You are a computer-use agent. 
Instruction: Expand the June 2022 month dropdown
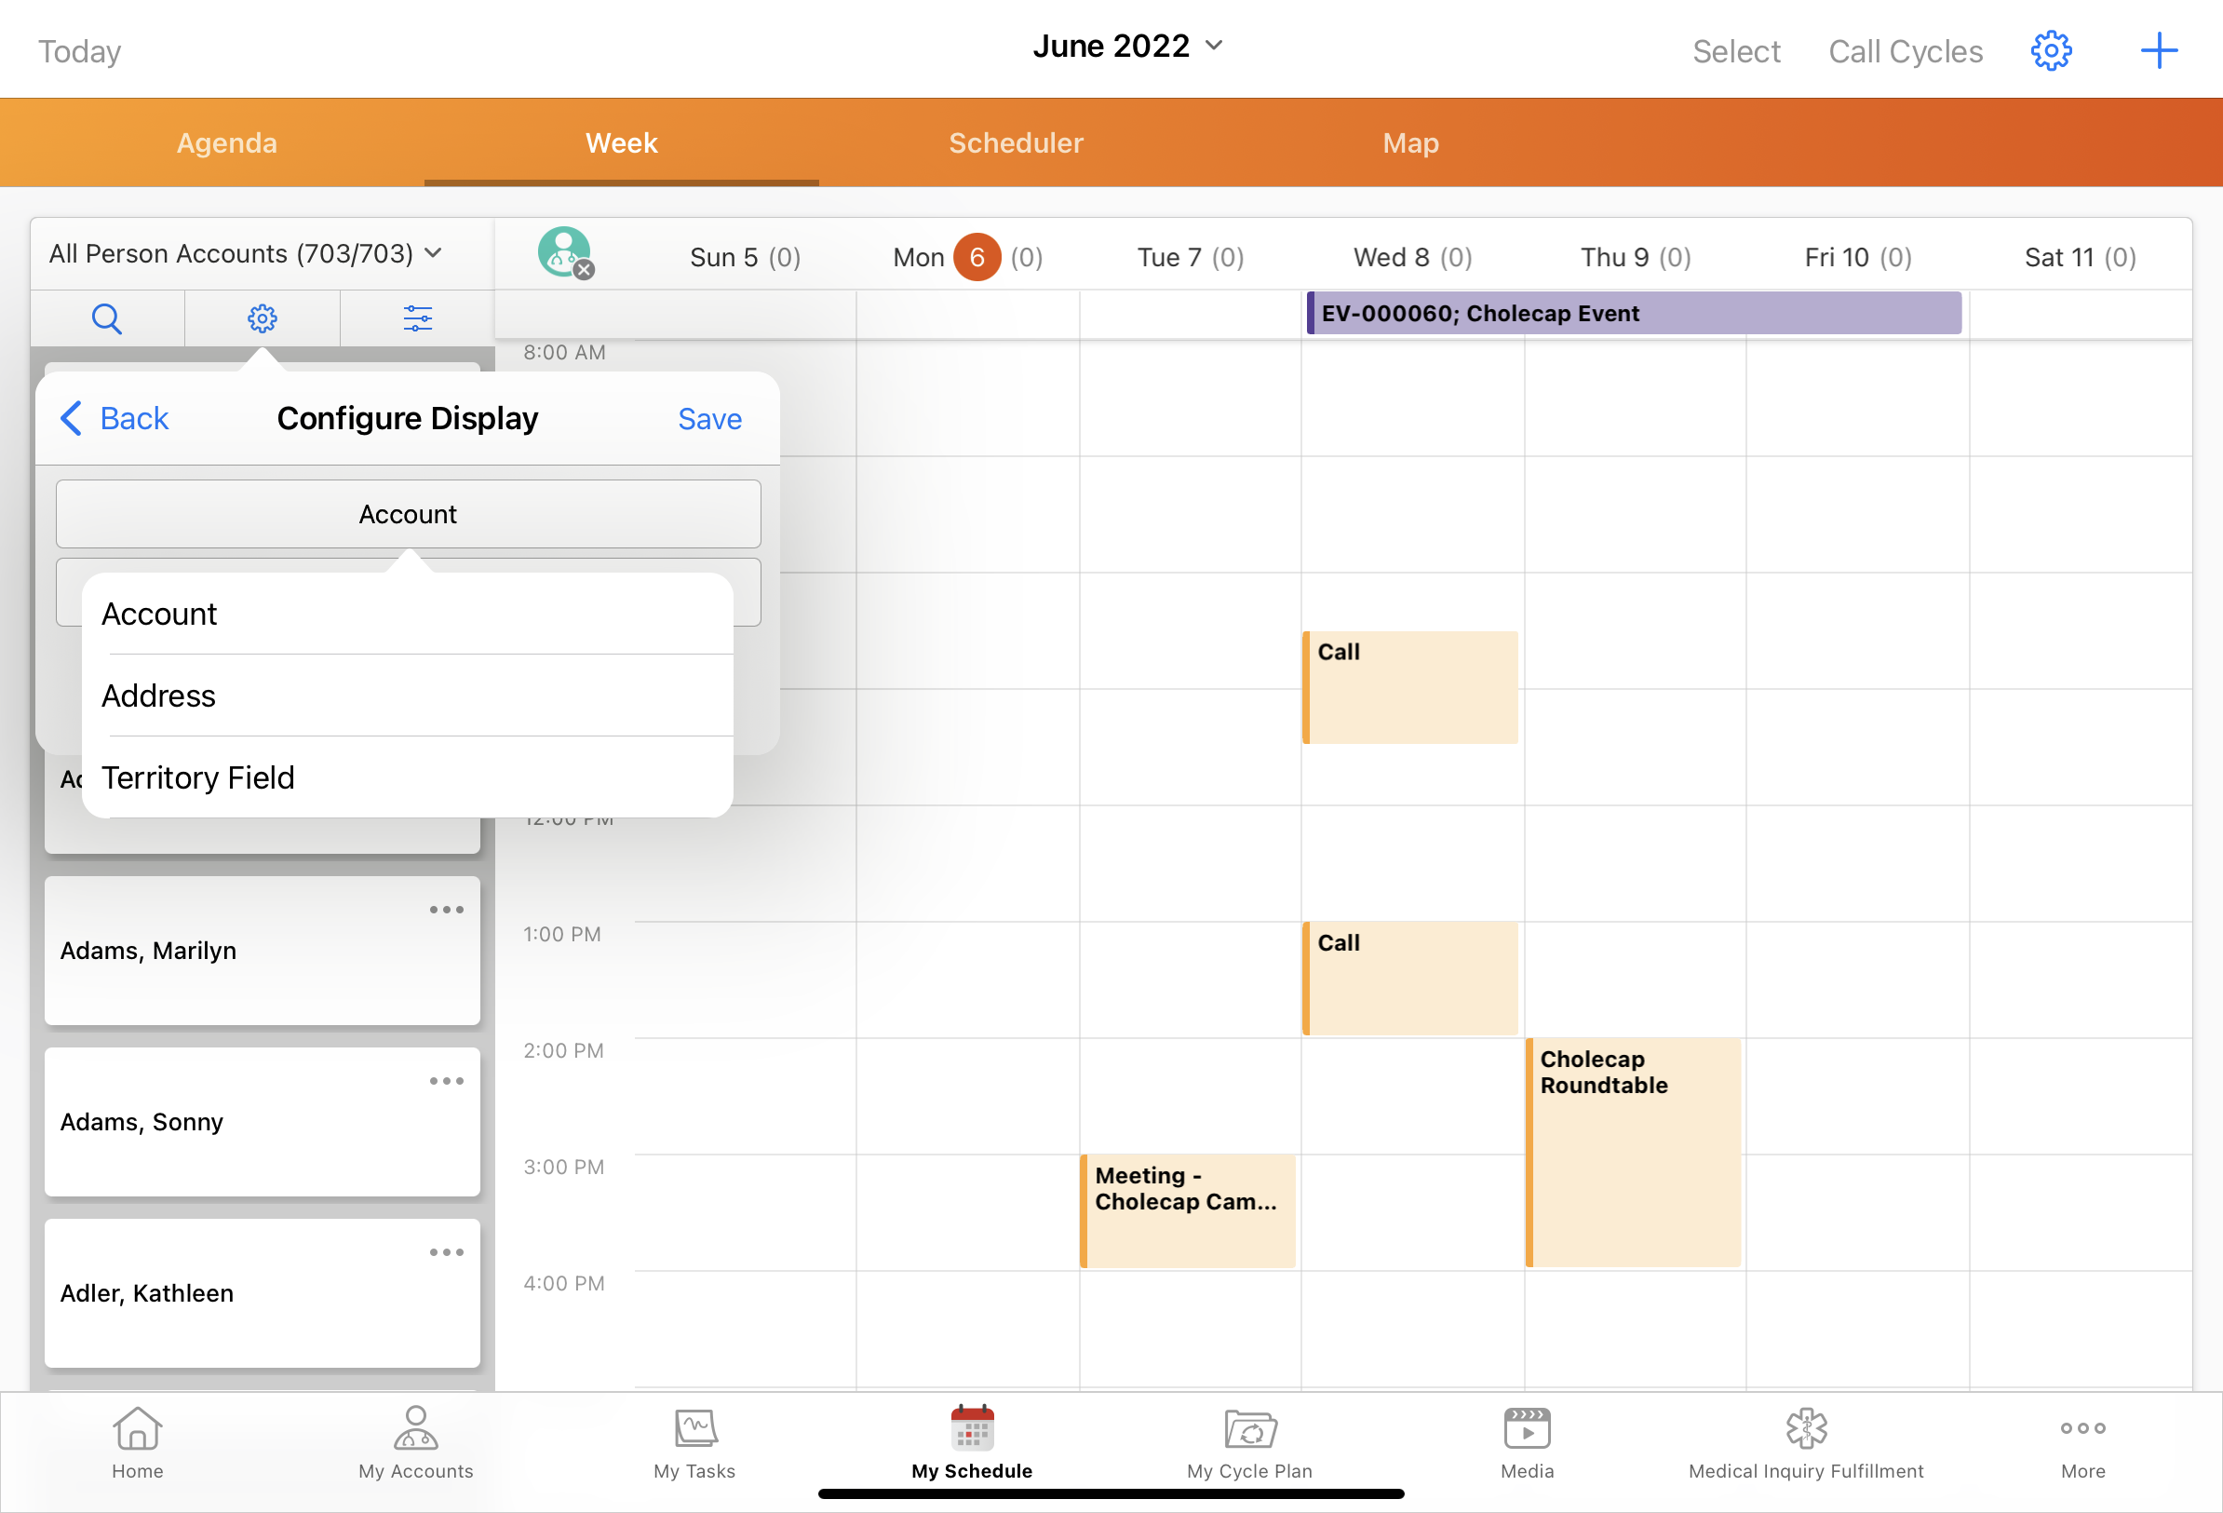coord(1127,46)
